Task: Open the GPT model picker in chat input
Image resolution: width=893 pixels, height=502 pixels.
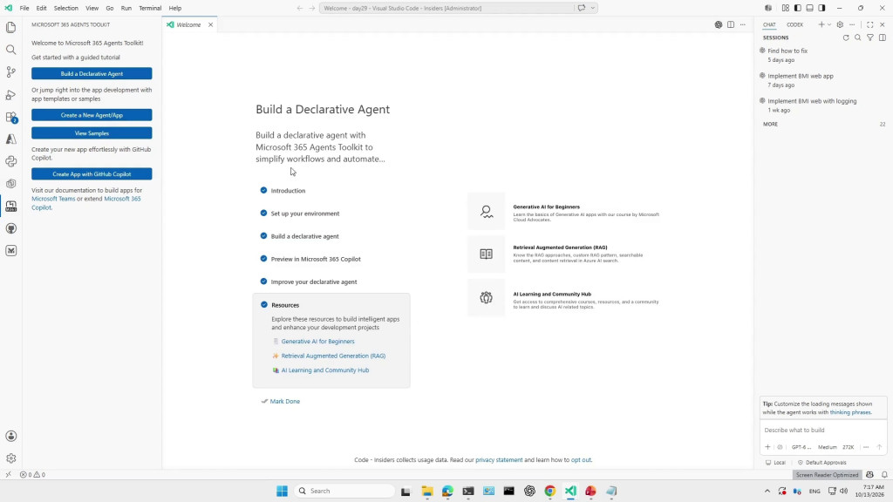Action: (801, 447)
